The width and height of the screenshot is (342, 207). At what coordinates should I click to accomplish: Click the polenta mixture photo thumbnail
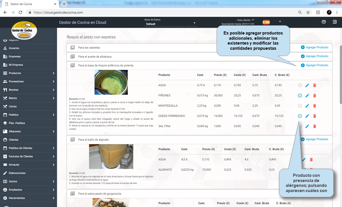(111, 82)
